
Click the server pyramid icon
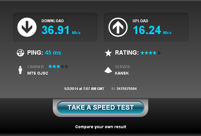108,70
